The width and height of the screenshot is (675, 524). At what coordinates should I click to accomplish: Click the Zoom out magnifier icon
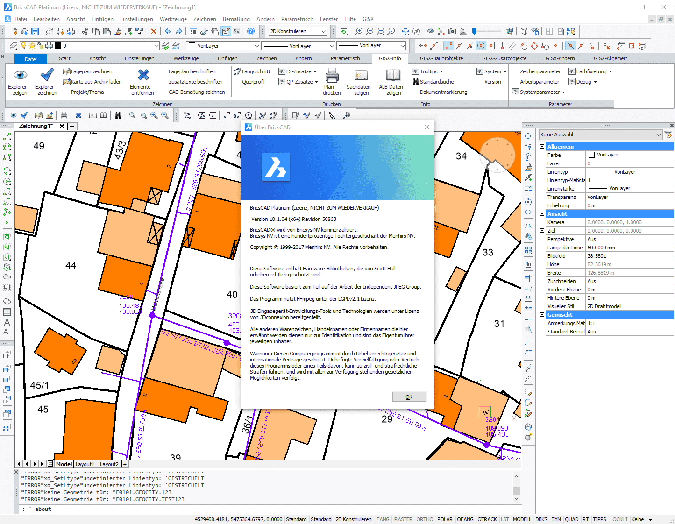point(369,31)
